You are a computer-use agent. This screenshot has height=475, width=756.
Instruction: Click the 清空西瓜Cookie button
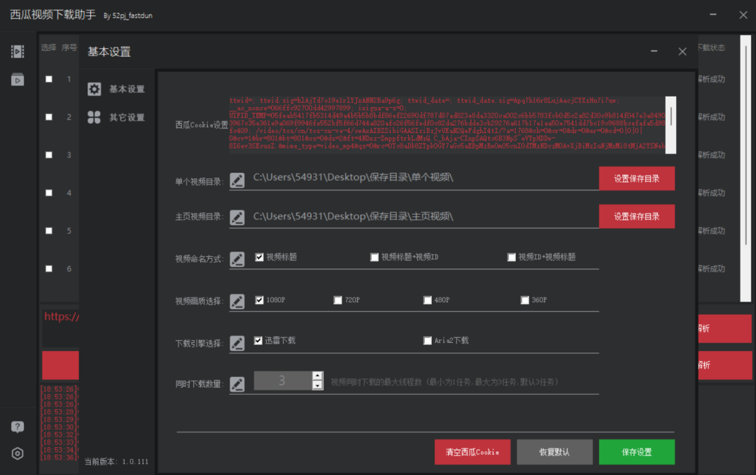click(x=472, y=452)
